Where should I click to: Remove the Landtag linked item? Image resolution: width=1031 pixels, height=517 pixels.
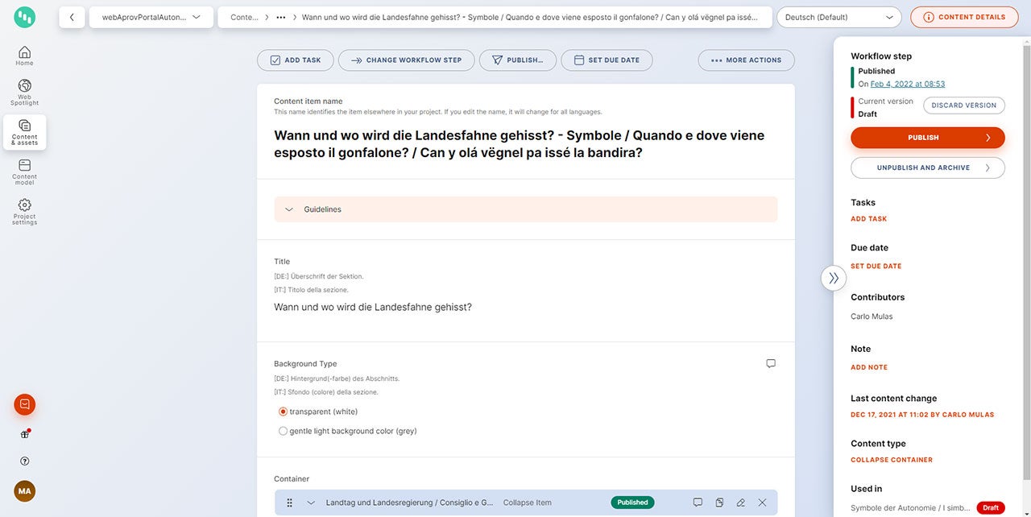(x=762, y=503)
